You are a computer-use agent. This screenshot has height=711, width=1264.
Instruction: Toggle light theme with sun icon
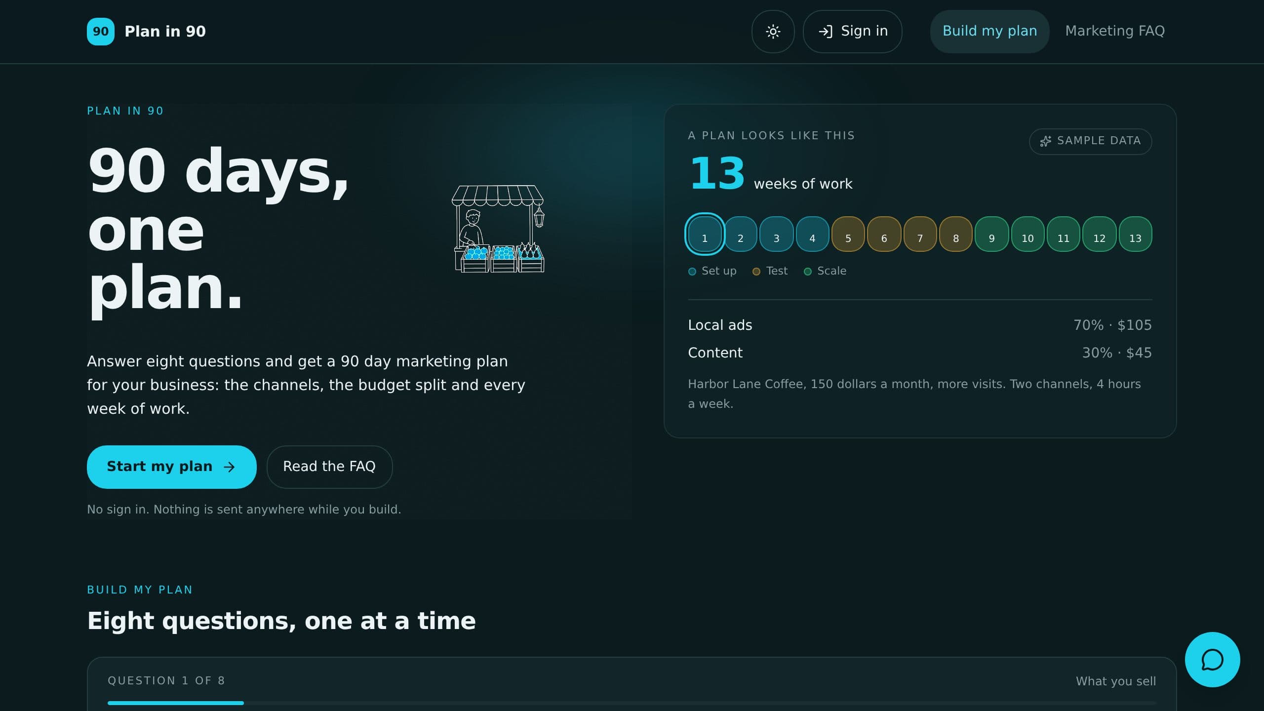(773, 32)
